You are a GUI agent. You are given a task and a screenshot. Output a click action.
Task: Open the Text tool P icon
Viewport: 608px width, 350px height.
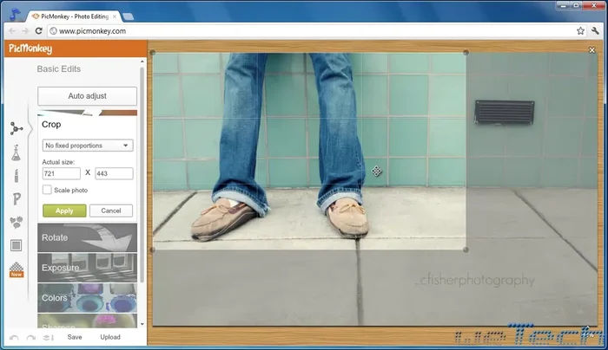click(16, 199)
